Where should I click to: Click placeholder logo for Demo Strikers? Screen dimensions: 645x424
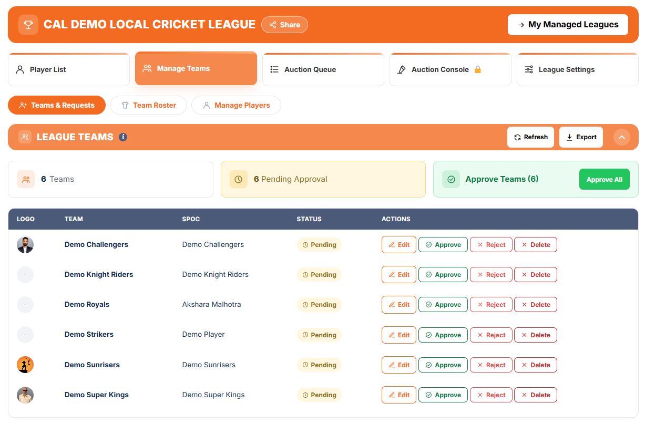click(25, 335)
